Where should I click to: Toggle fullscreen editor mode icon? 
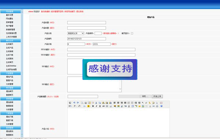[161, 103]
